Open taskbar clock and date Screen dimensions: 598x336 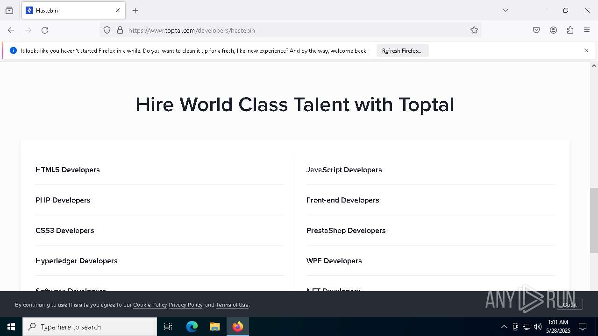(x=558, y=327)
